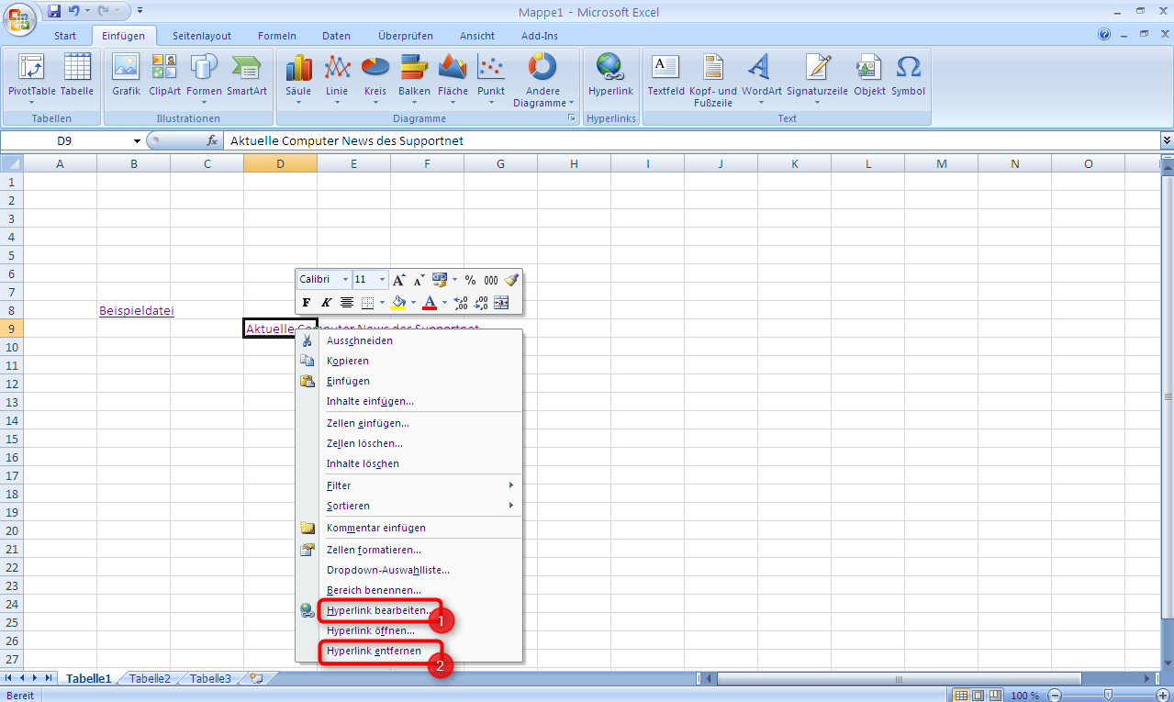Screen dimensions: 1174x702
Task: Insert a new worksheet tab
Action: (x=256, y=678)
